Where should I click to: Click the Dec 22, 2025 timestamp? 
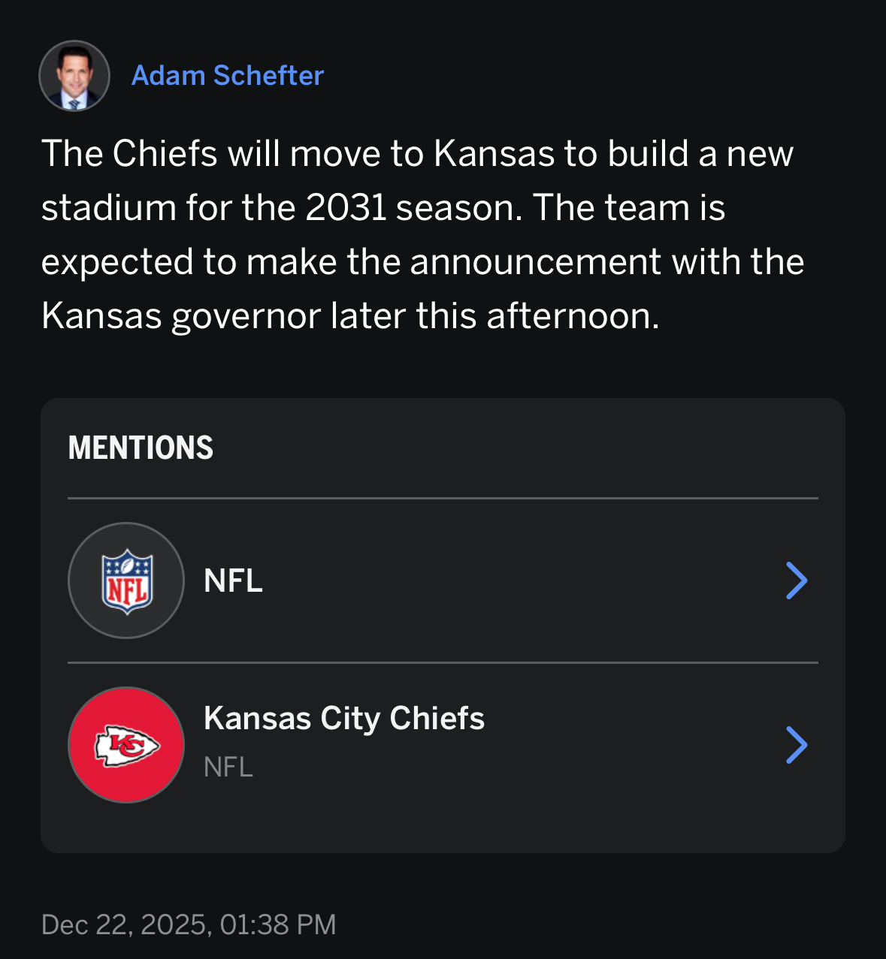coord(189,924)
